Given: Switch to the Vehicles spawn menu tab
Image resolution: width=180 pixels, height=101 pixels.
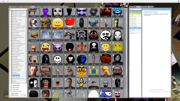Looking at the screenshot, I should click(38, 7).
